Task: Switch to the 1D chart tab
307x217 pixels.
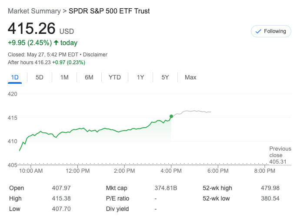Action: click(15, 77)
